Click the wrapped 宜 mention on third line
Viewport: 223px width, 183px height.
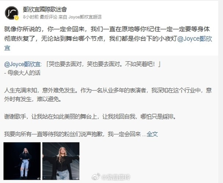tap(7, 48)
